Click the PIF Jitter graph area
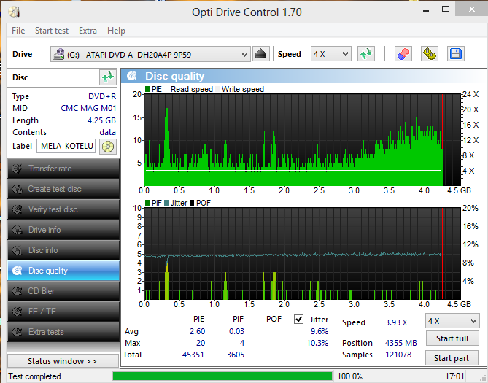Image resolution: width=488 pixels, height=383 pixels. [x=302, y=254]
